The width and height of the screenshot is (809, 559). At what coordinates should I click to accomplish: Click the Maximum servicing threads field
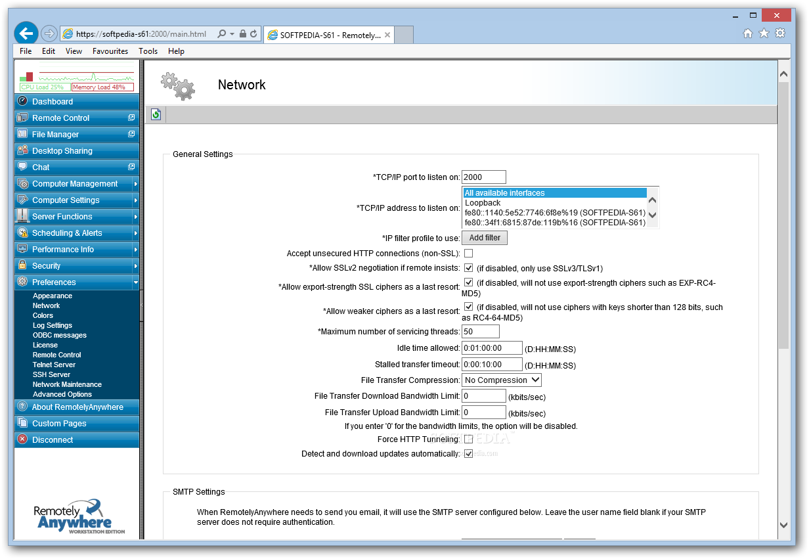[481, 332]
